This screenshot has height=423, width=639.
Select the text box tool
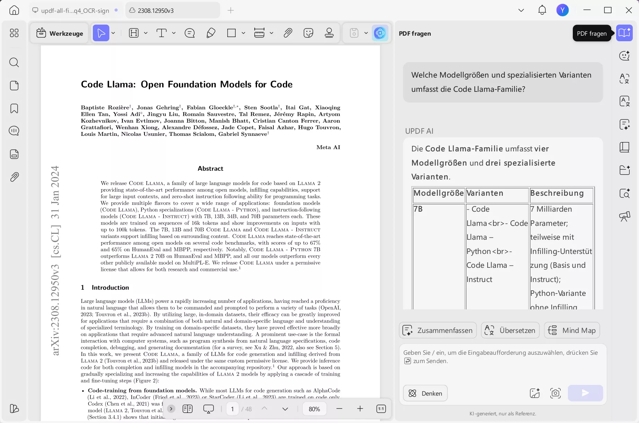tap(161, 33)
